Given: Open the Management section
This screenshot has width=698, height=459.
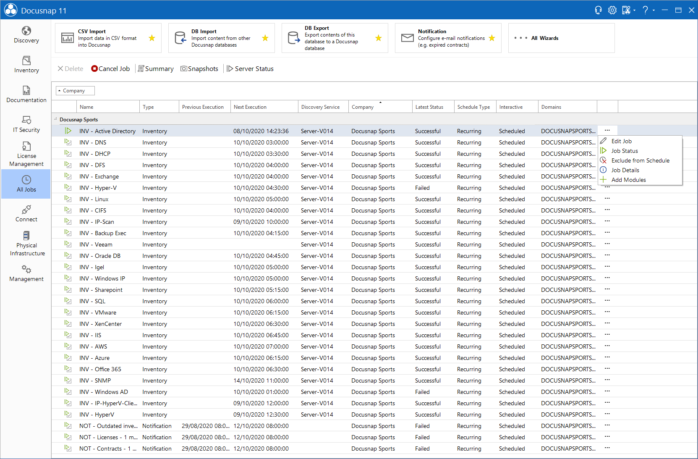Looking at the screenshot, I should click(26, 273).
